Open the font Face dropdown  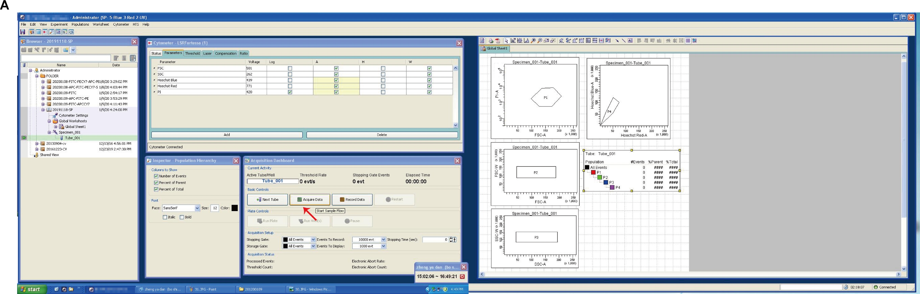click(x=197, y=208)
